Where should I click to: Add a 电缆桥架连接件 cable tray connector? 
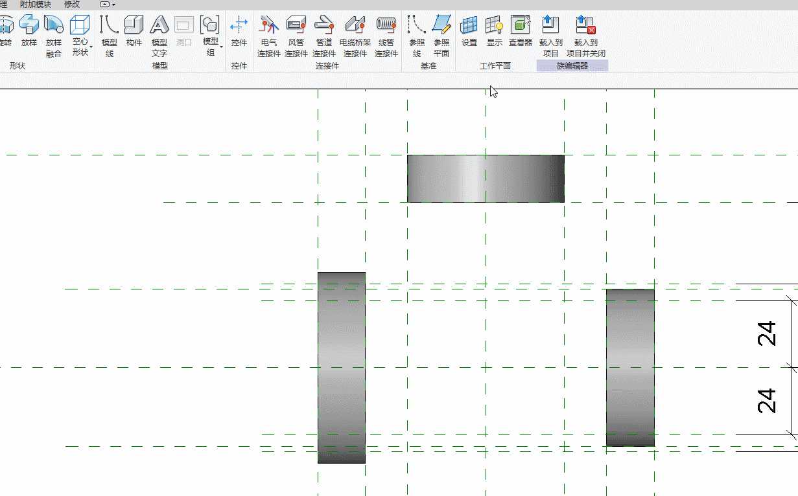355,36
